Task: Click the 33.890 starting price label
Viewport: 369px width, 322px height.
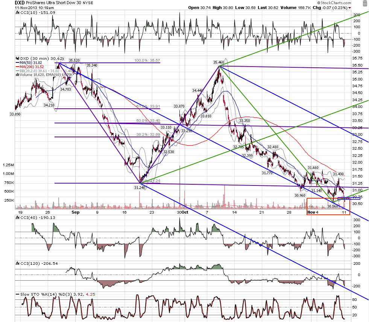Action: 15,114
